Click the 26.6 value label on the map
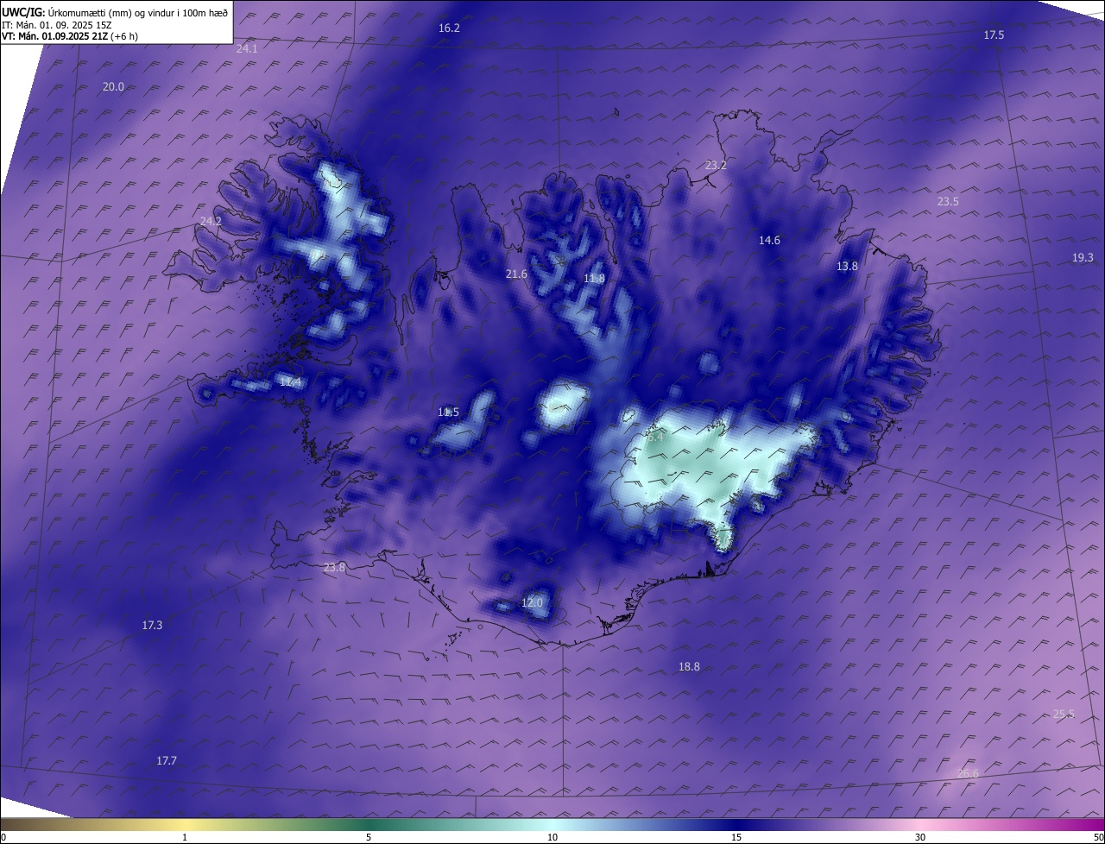This screenshot has width=1105, height=844. click(968, 774)
